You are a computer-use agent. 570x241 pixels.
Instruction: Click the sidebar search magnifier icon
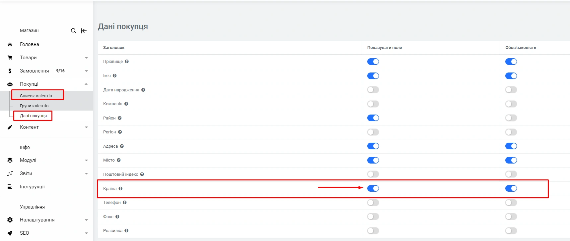(x=73, y=31)
